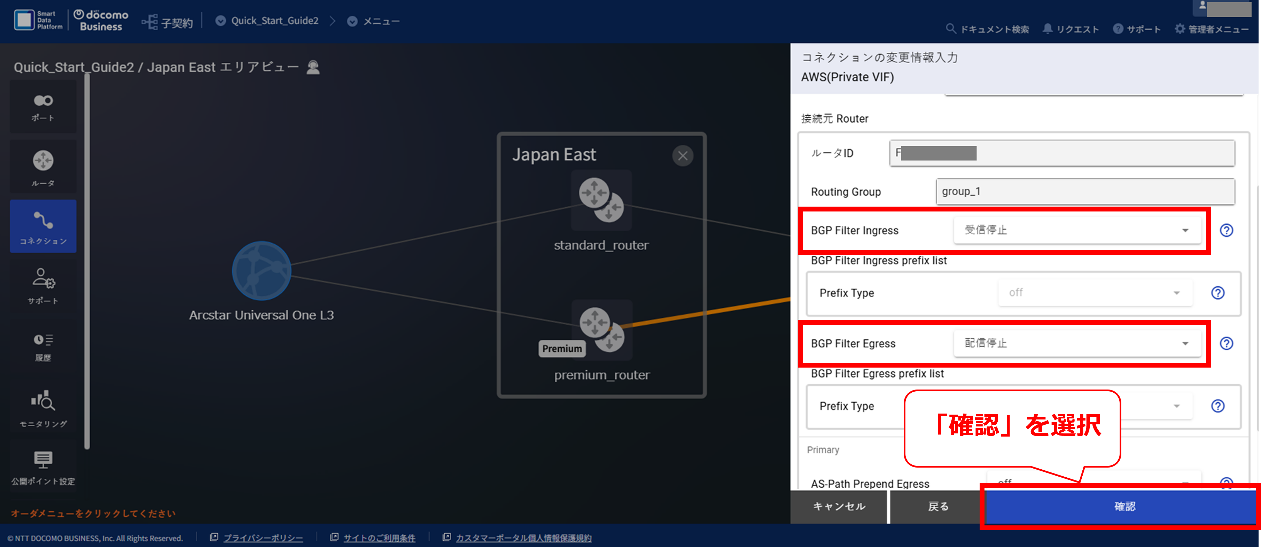Click the left sidebar vertical scrollbar
1261x547 pixels.
click(x=87, y=261)
